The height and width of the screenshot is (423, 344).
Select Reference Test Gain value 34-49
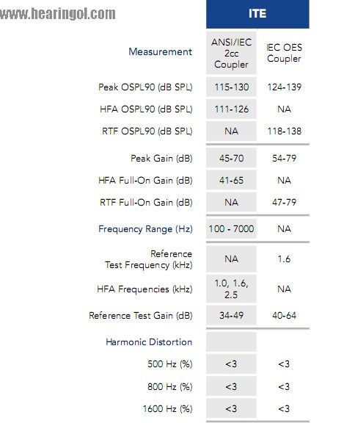tap(231, 315)
